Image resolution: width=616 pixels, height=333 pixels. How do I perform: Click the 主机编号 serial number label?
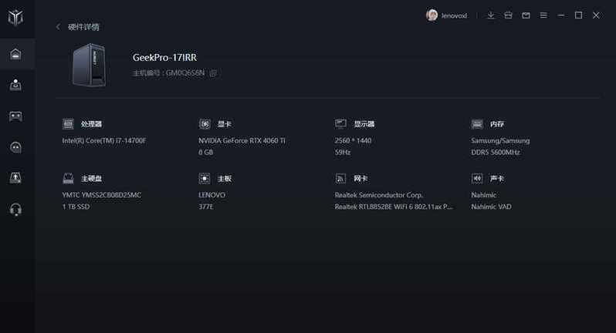coord(146,73)
